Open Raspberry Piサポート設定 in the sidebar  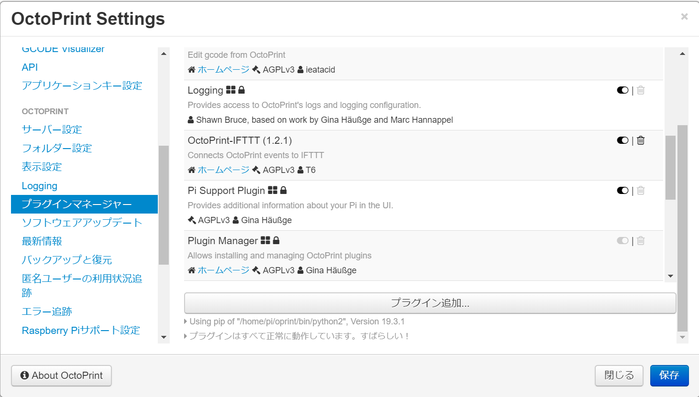(81, 330)
